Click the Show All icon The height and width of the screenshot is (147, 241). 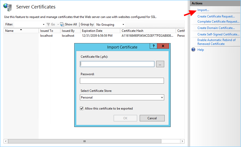pos(62,24)
